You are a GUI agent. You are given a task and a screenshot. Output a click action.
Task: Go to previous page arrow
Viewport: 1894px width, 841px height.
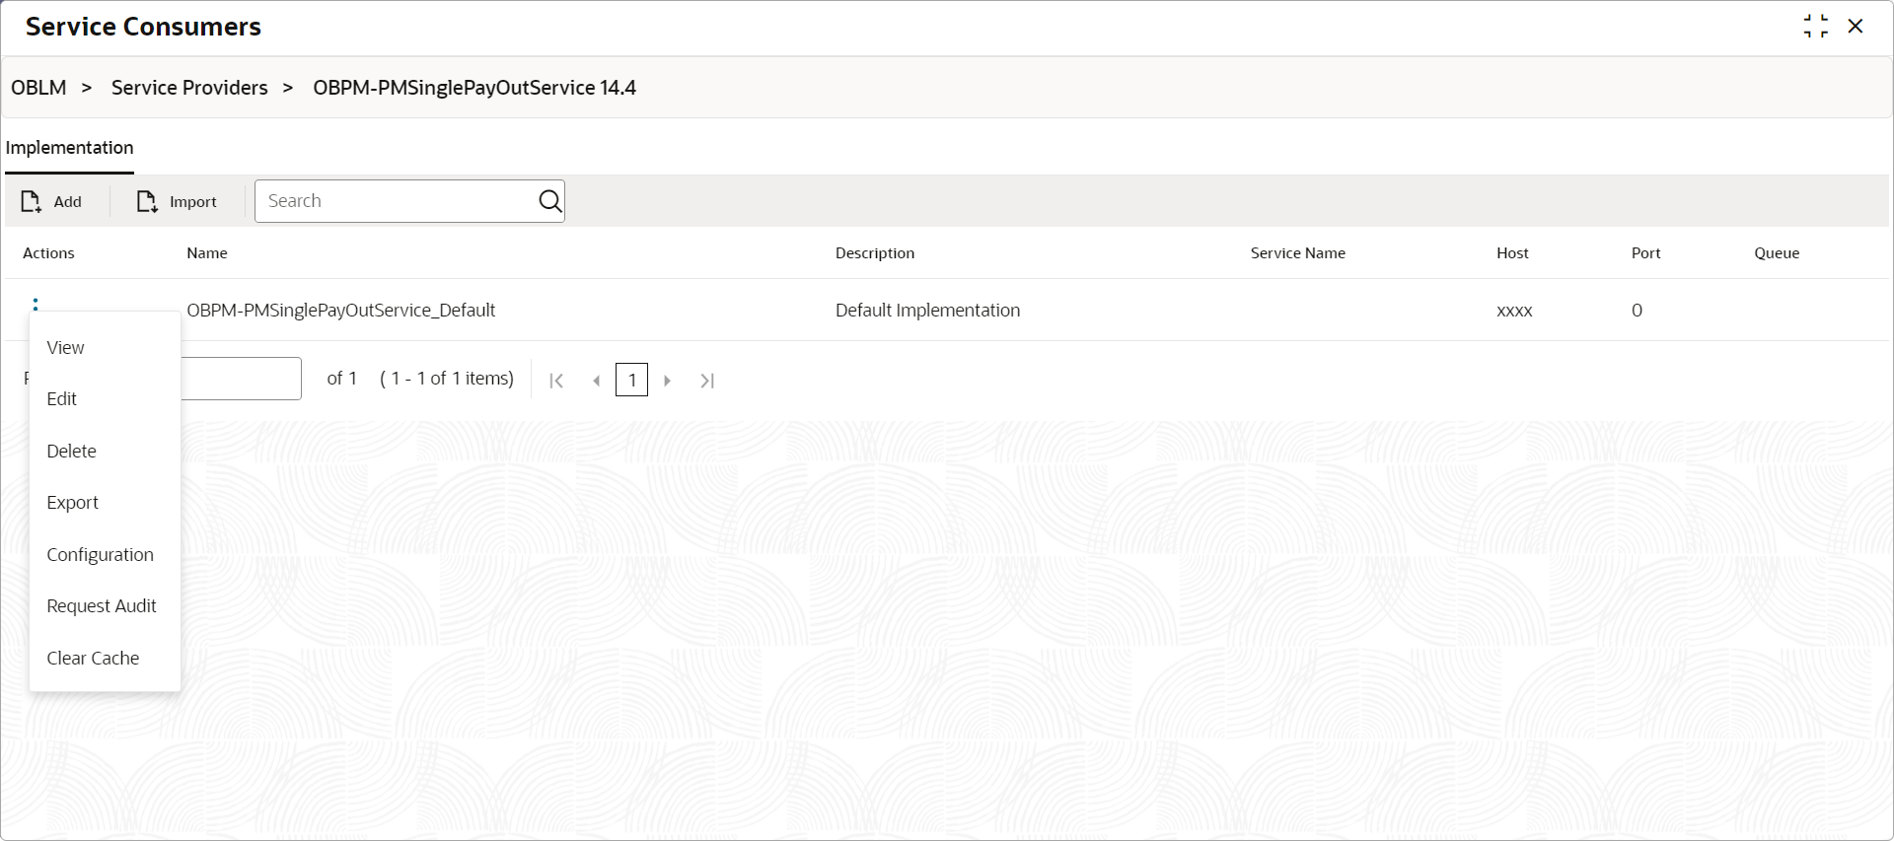click(596, 381)
